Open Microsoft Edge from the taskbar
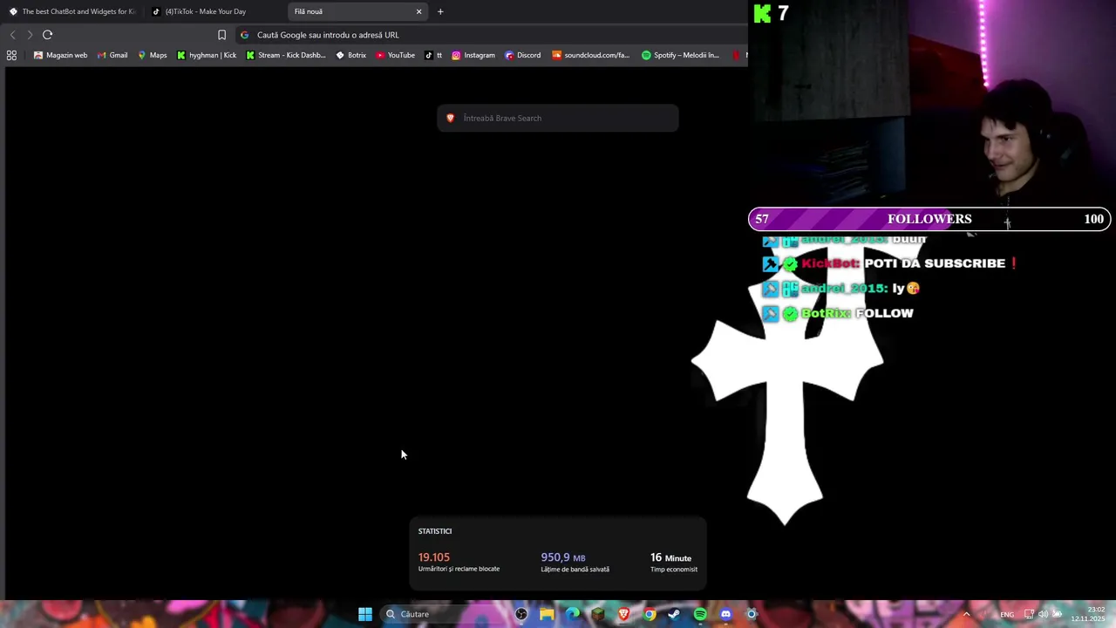Viewport: 1116px width, 628px height. tap(572, 614)
